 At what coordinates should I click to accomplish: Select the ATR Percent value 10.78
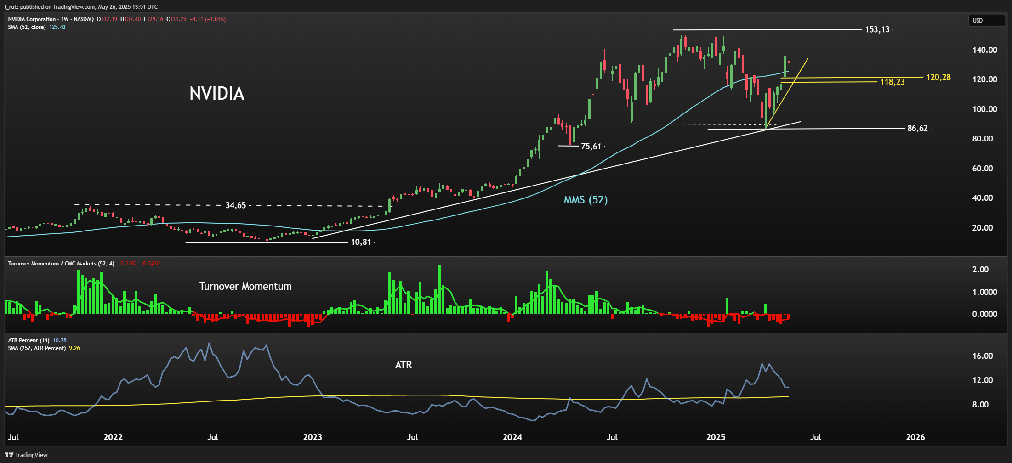(60, 340)
